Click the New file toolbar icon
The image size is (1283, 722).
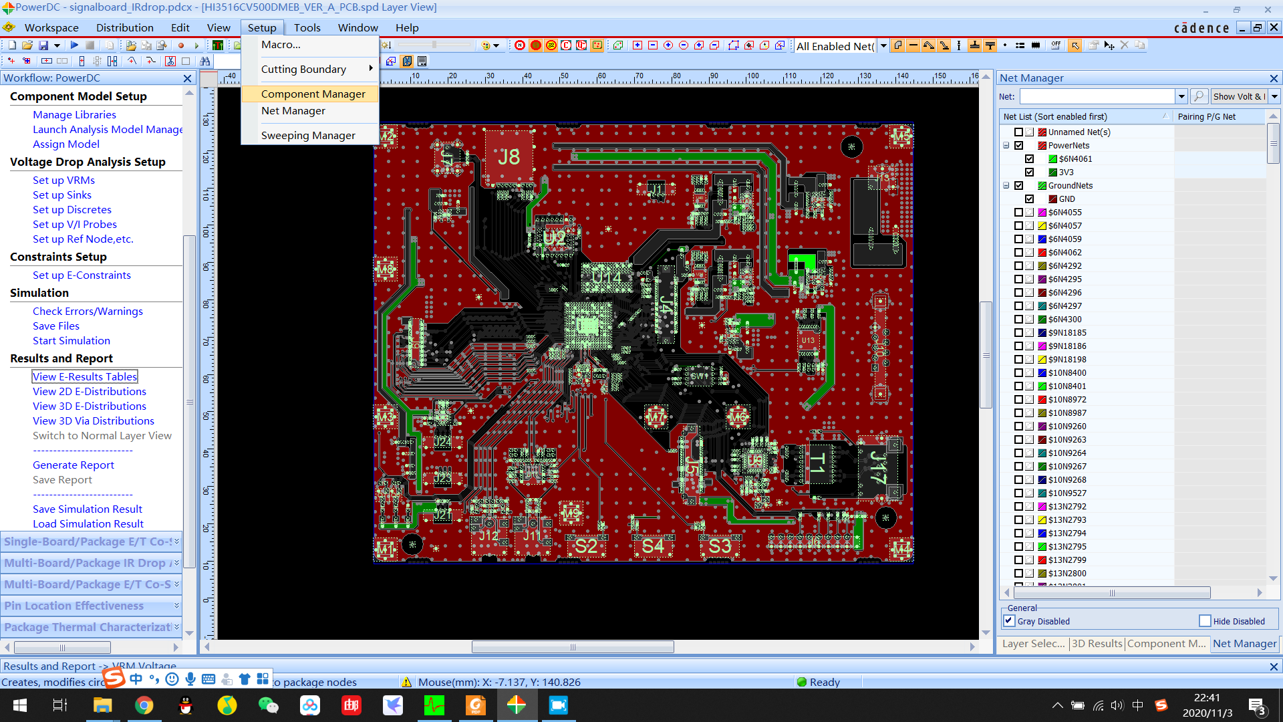pyautogui.click(x=12, y=45)
